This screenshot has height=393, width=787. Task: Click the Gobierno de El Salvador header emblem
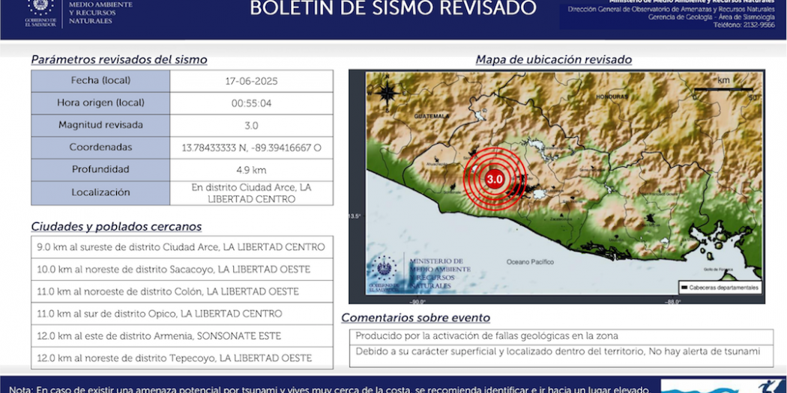pos(40,10)
